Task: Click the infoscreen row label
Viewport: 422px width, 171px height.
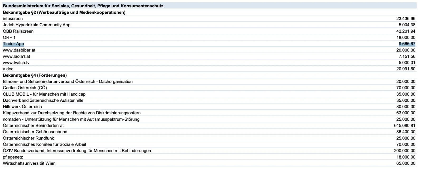Action: [x=13, y=19]
